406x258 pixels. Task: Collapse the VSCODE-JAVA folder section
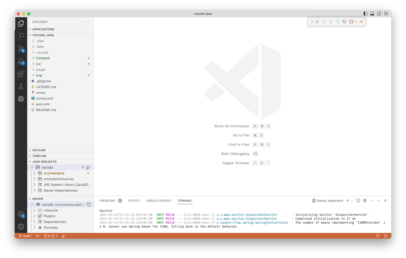pos(61,35)
